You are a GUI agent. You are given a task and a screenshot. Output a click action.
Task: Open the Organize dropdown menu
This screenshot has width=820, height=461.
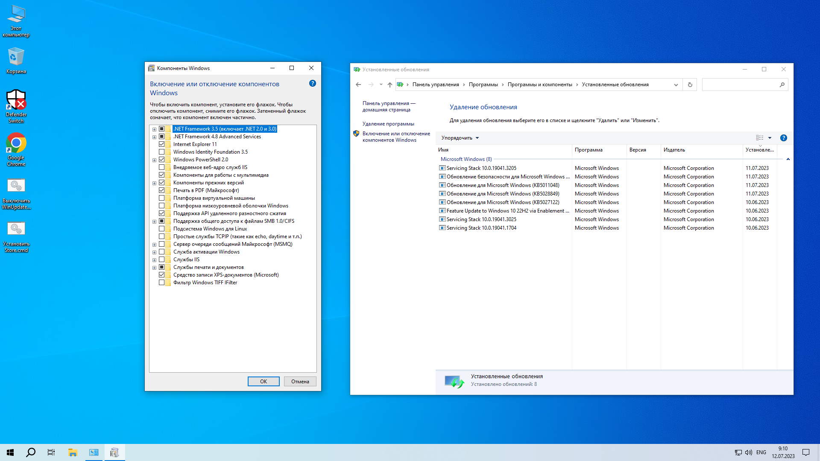pyautogui.click(x=460, y=138)
